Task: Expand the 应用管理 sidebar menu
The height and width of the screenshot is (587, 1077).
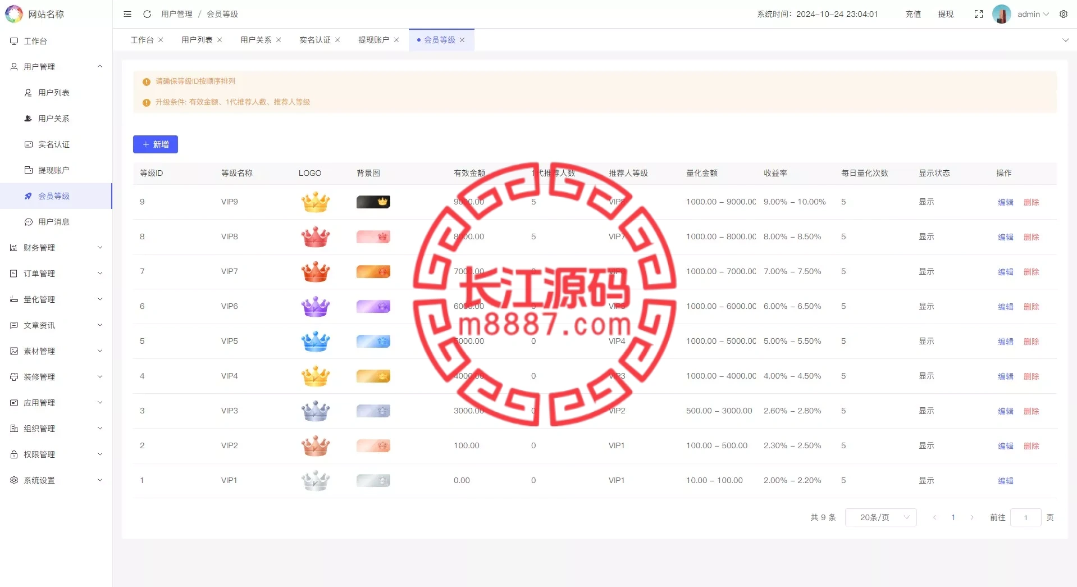Action: point(56,403)
